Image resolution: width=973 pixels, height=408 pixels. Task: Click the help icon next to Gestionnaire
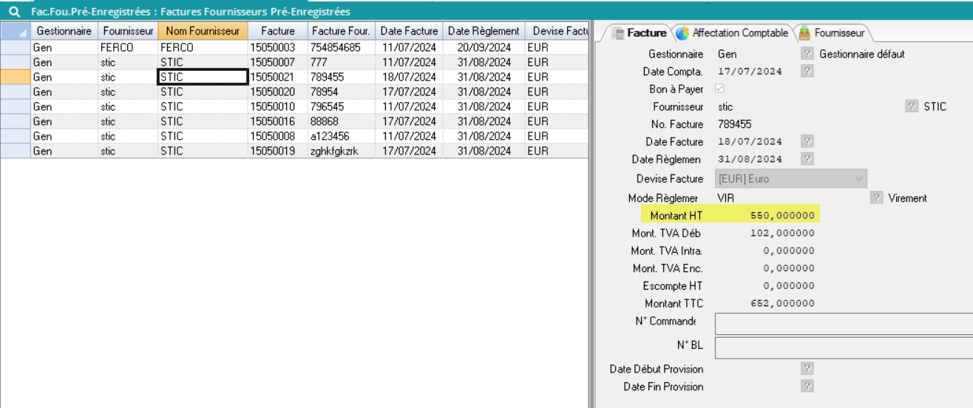pos(807,54)
